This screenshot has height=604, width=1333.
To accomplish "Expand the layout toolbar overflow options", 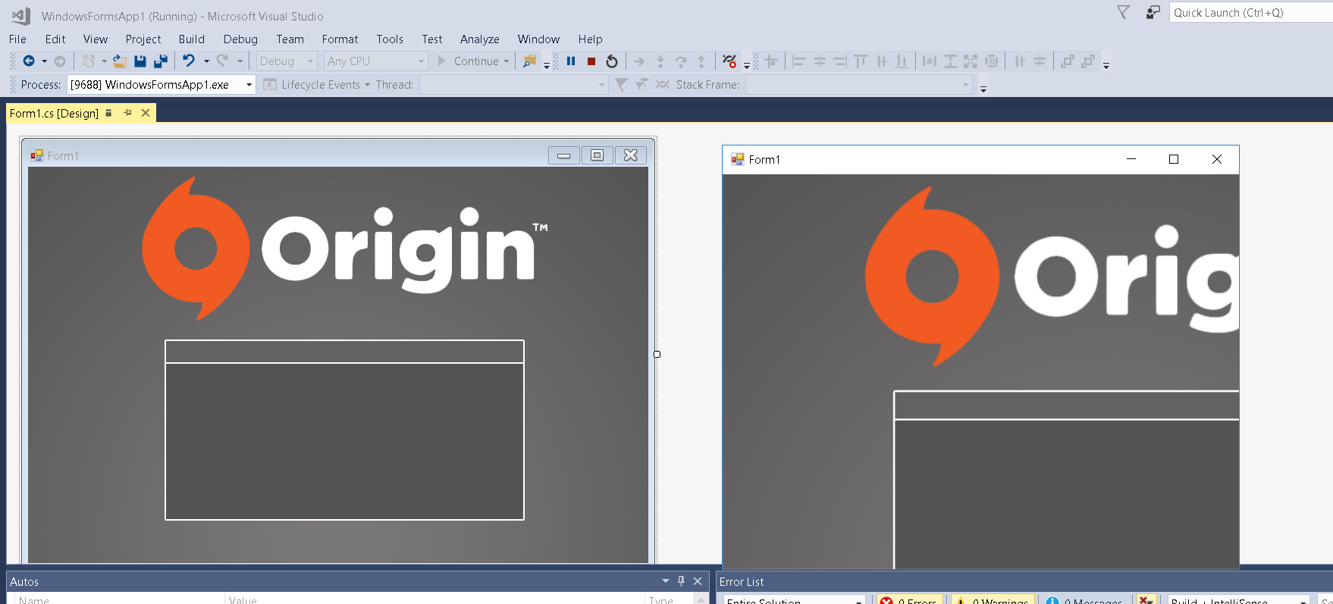I will (1106, 65).
